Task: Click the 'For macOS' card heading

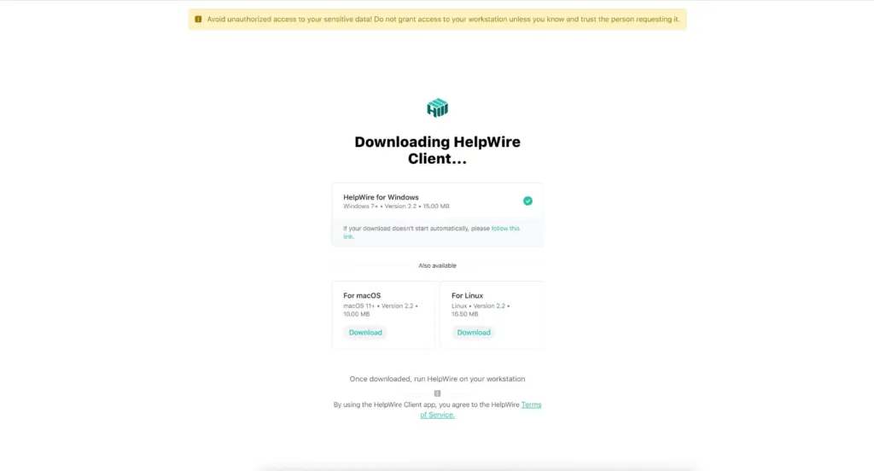Action: [x=362, y=295]
